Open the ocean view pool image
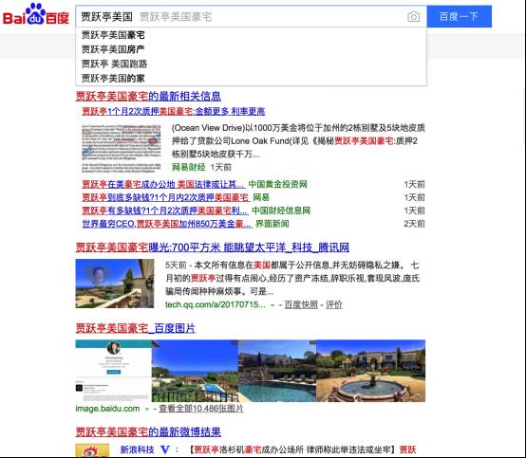 pos(195,371)
